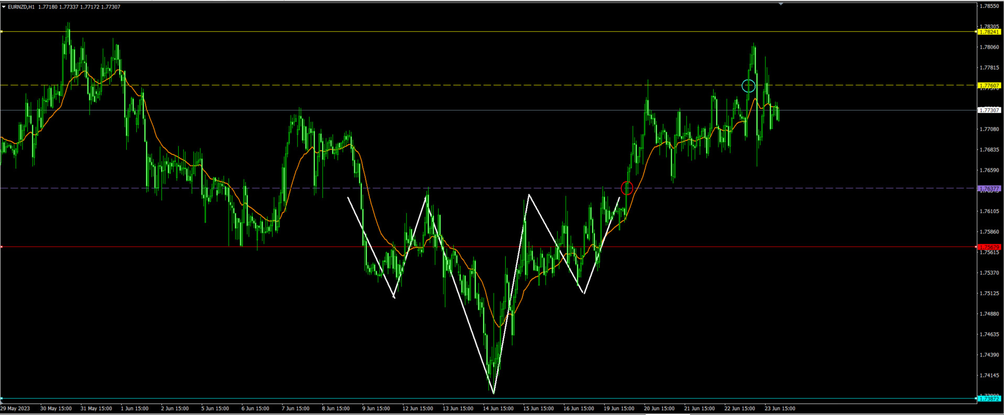The width and height of the screenshot is (1004, 415).
Task: Grab the yellow line handle at left edge
Action: 2,32
